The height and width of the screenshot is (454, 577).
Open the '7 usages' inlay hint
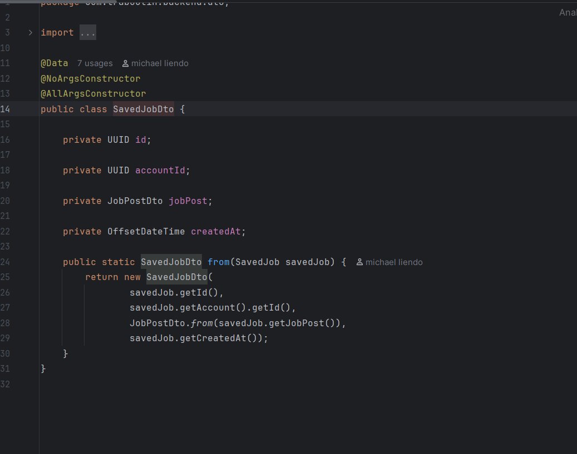pos(95,63)
